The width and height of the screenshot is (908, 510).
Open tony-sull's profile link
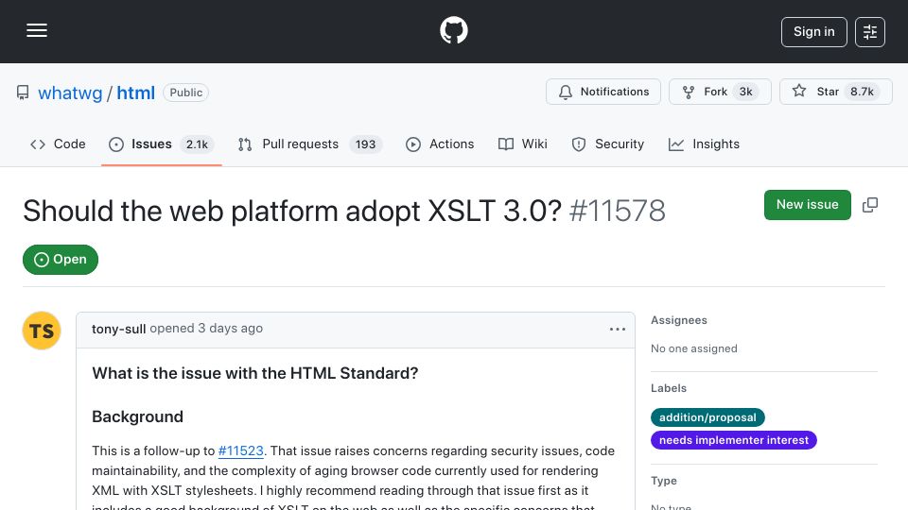coord(119,329)
